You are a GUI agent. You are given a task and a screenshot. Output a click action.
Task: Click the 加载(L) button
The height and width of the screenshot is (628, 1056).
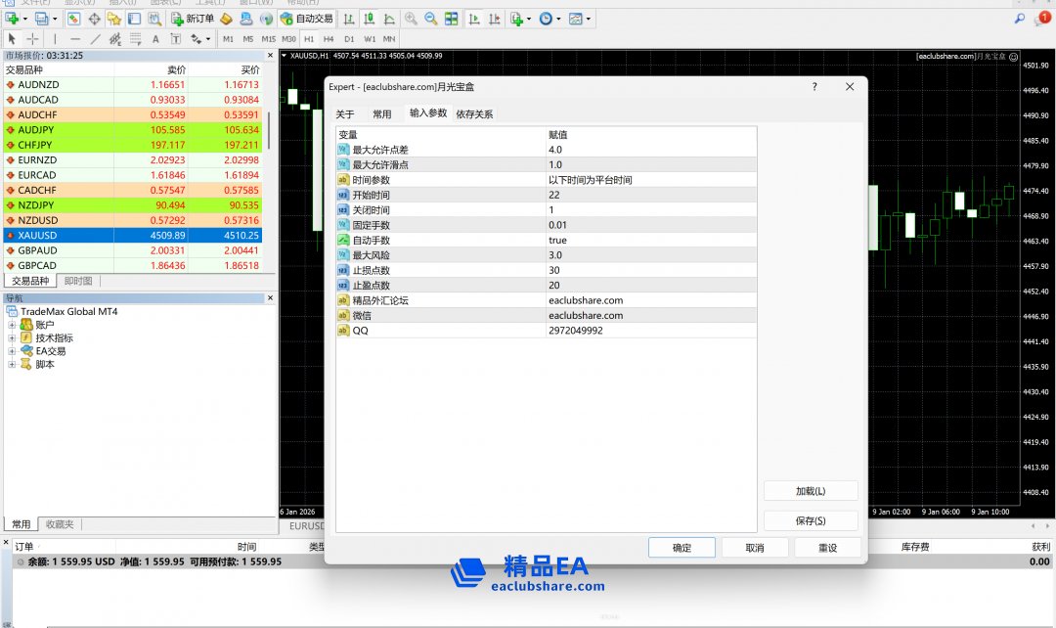(811, 491)
